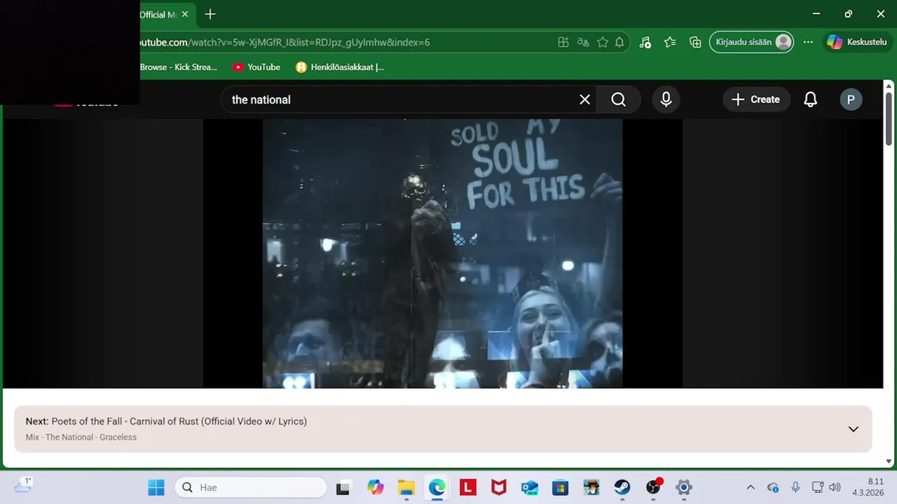This screenshot has height=504, width=897.
Task: Open the split screen/apps icon in address bar
Action: click(x=563, y=42)
